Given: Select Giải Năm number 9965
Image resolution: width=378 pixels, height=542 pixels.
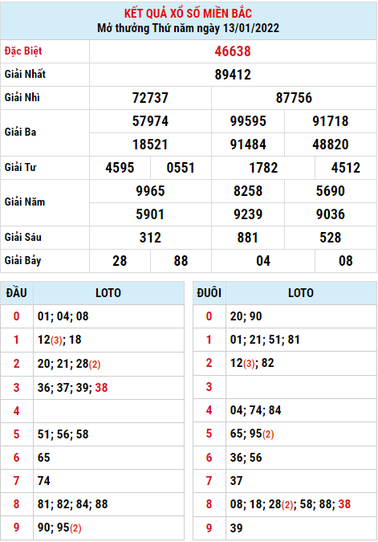Looking at the screenshot, I should (x=150, y=191).
